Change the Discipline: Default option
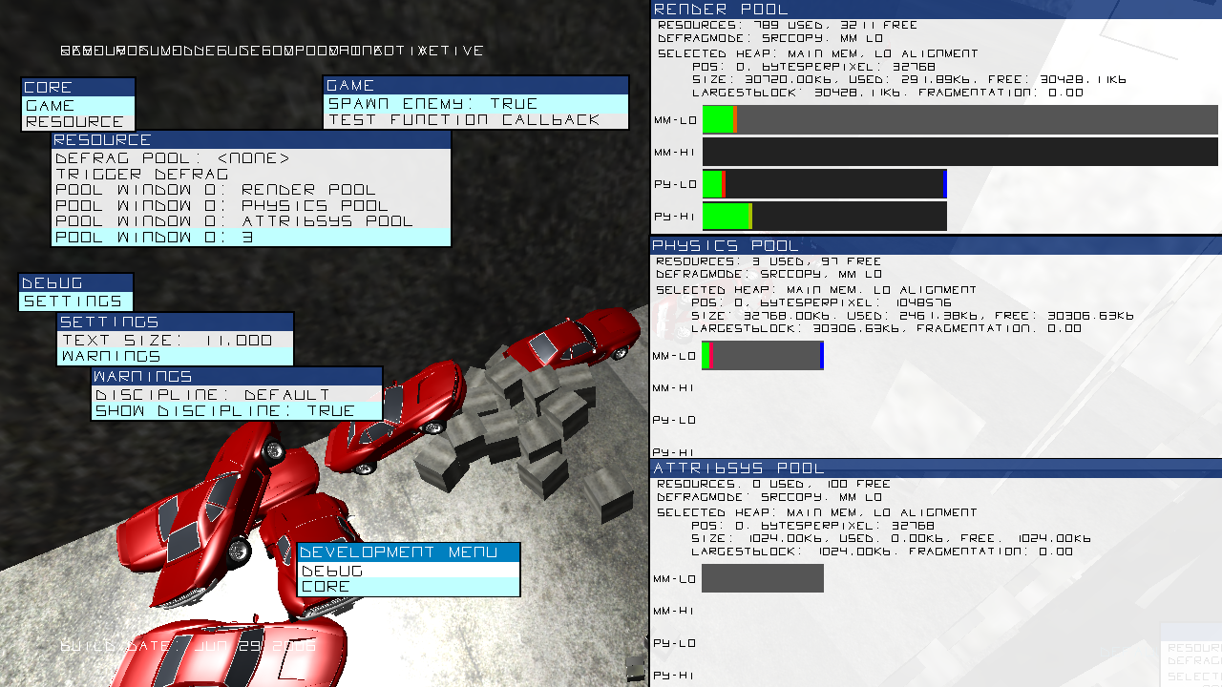Viewport: 1222px width, 687px height. point(237,395)
